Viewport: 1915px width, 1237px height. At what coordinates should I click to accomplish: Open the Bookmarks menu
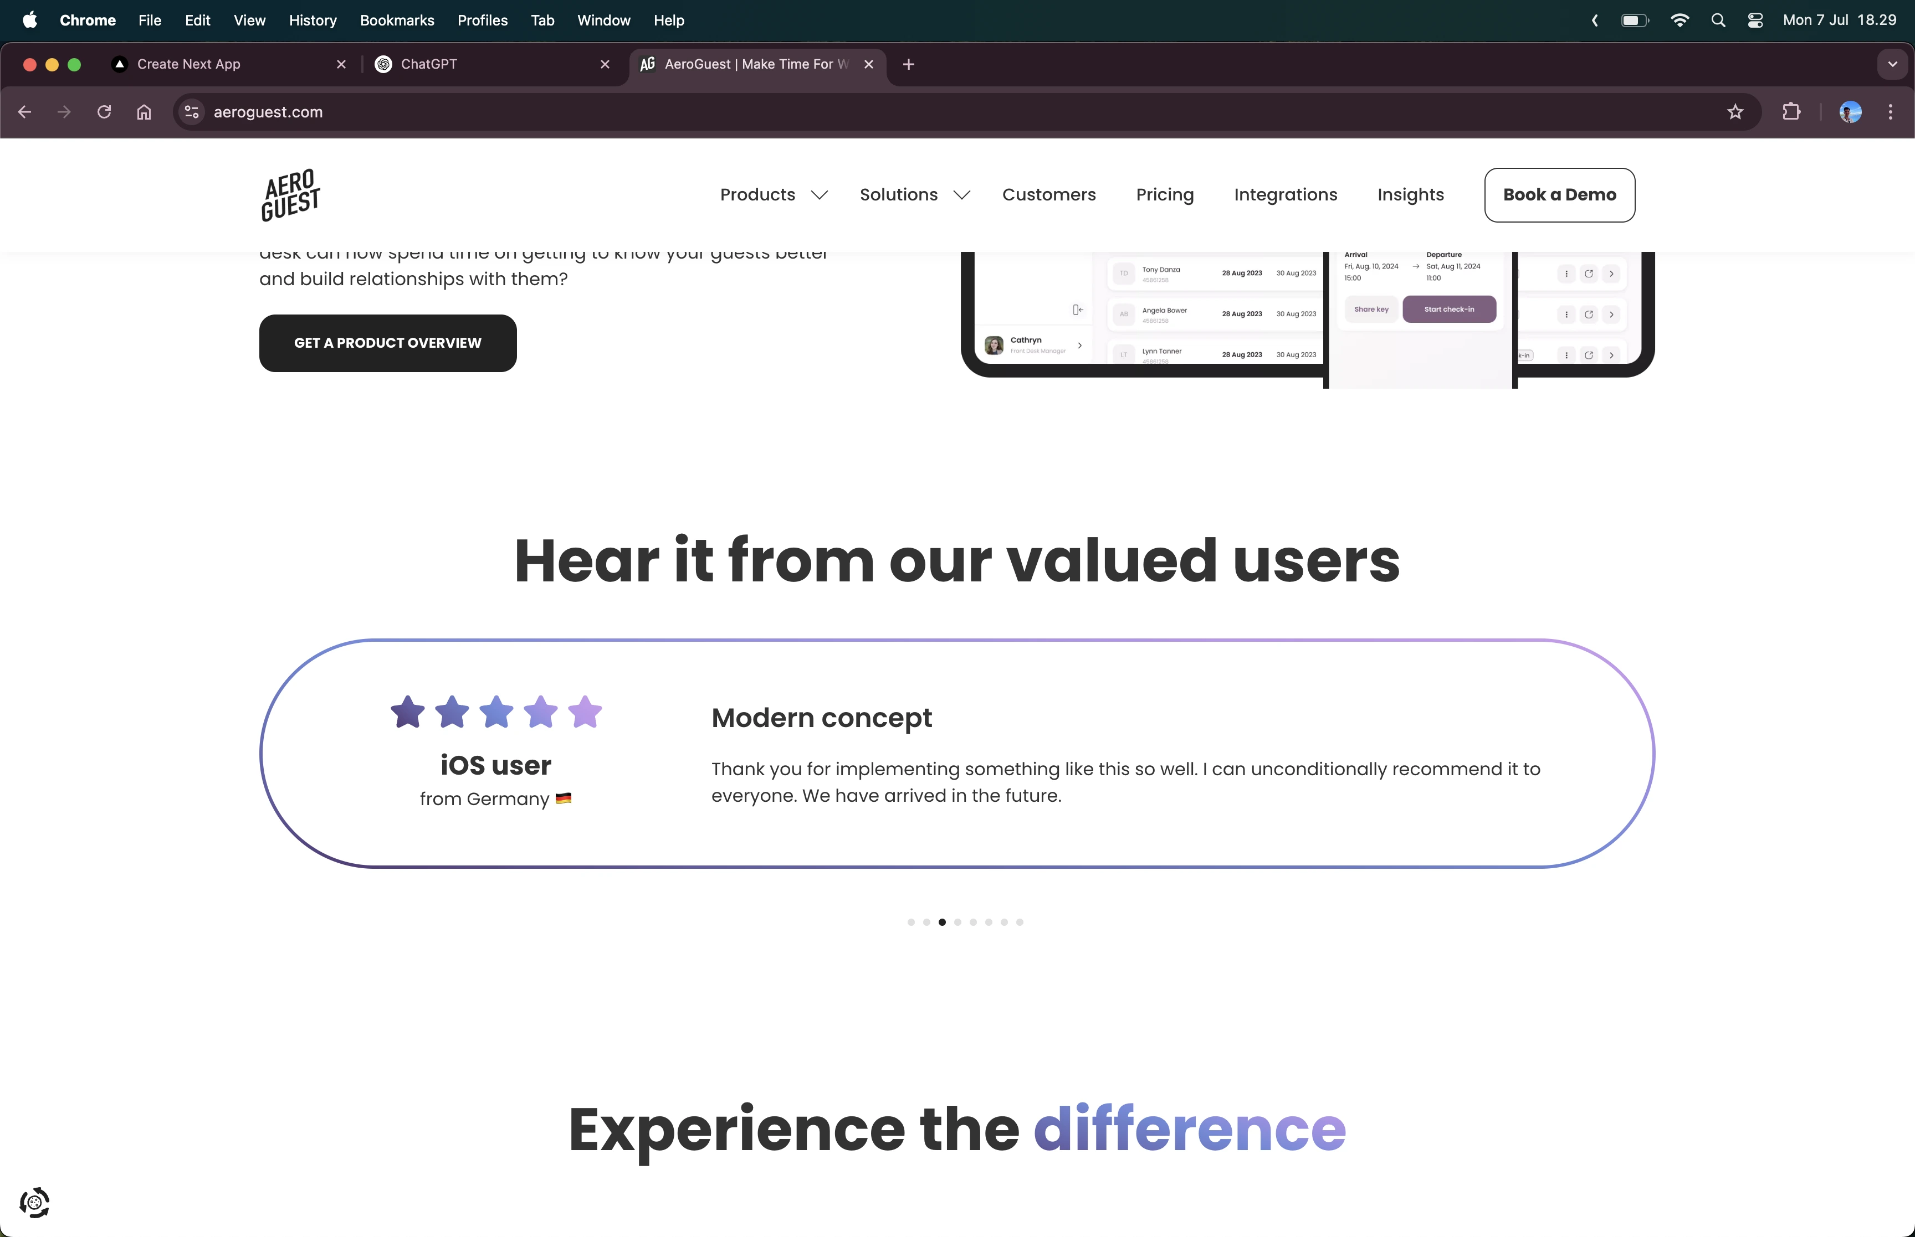[397, 21]
